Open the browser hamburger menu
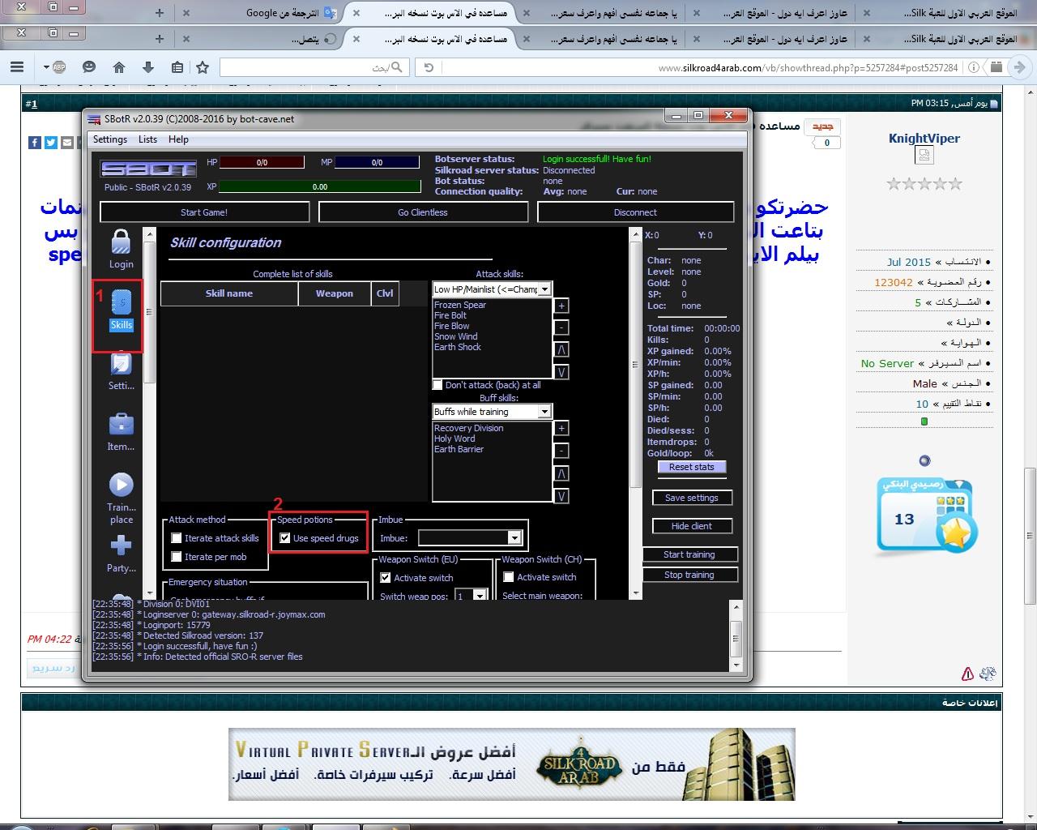The height and width of the screenshot is (830, 1037). click(x=17, y=67)
